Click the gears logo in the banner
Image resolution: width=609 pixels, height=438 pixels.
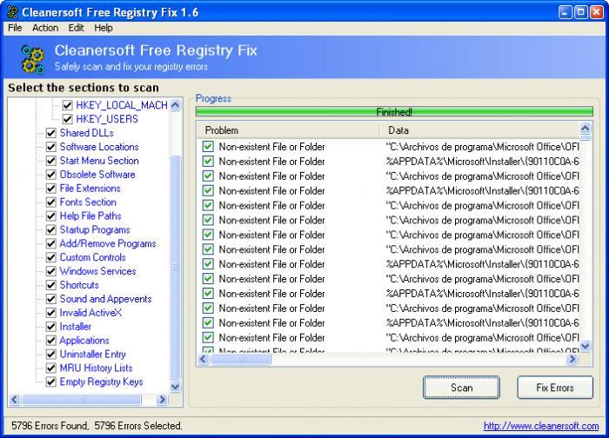coord(33,59)
